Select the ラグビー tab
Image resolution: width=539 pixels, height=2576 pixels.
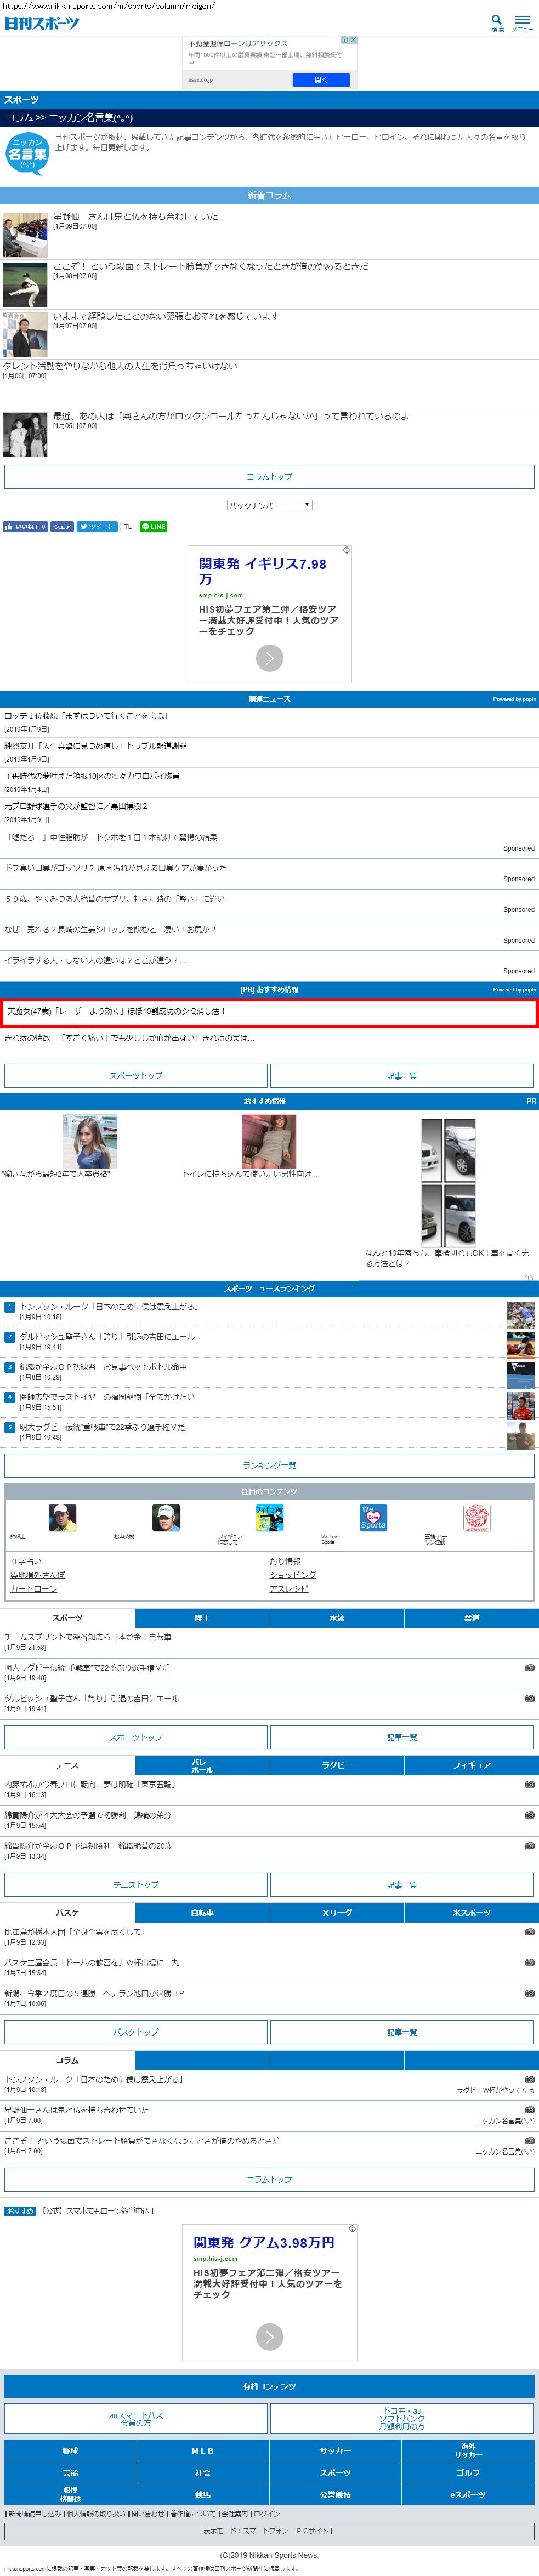click(x=337, y=1765)
